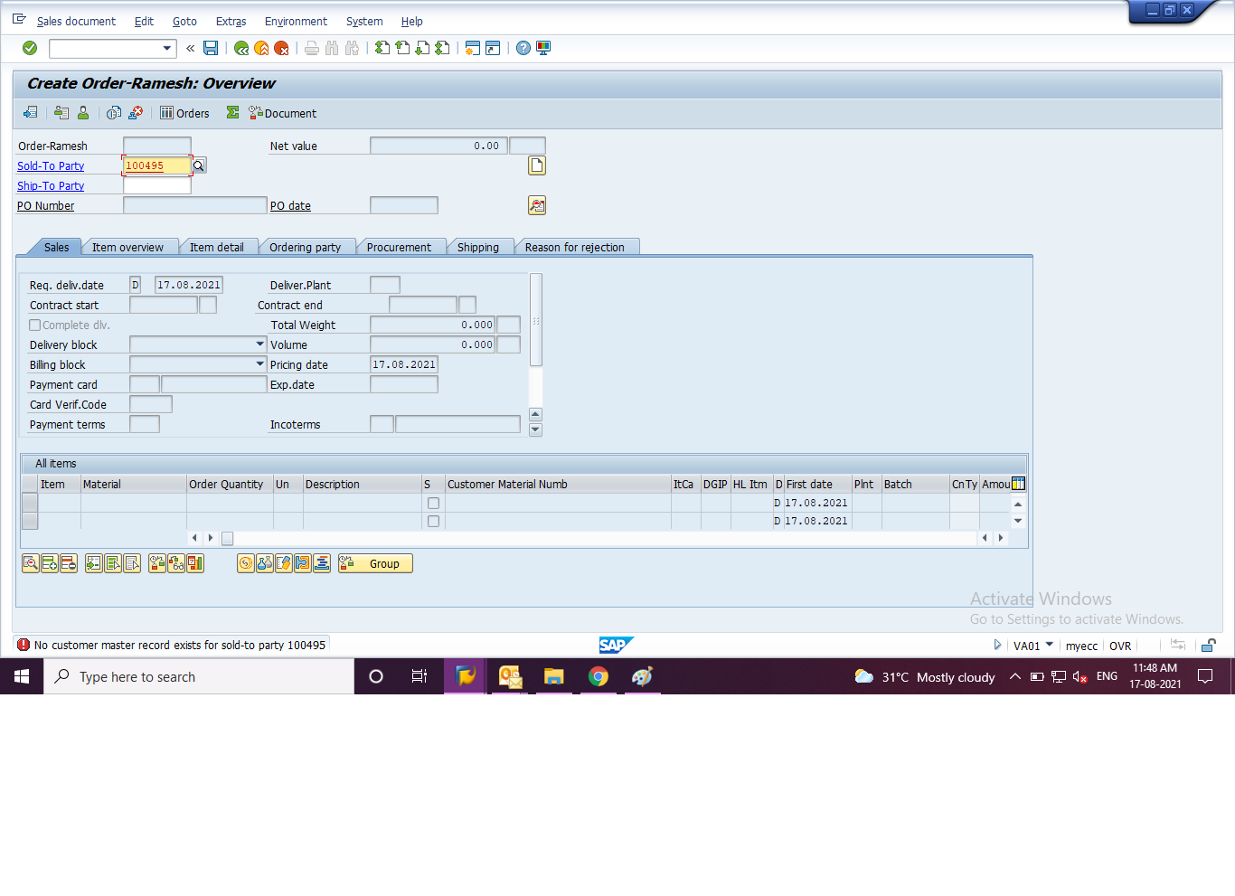The height and width of the screenshot is (896, 1235).
Task: Click the First Page icon
Action: pyautogui.click(x=382, y=48)
